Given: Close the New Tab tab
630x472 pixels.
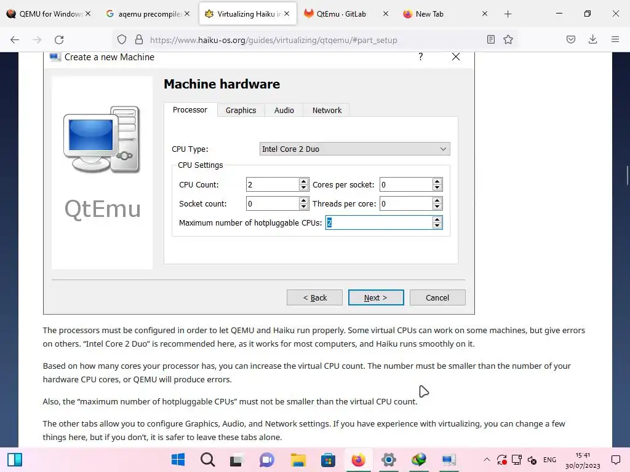Looking at the screenshot, I should point(485,14).
